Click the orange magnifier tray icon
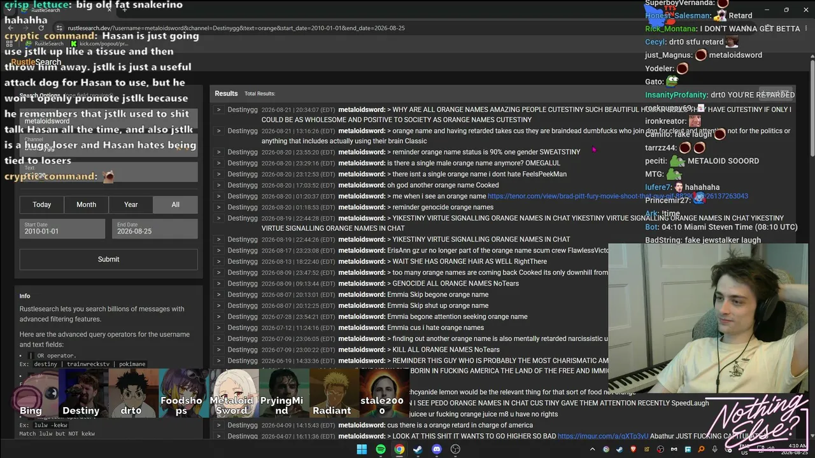815x458 pixels. tap(701, 450)
